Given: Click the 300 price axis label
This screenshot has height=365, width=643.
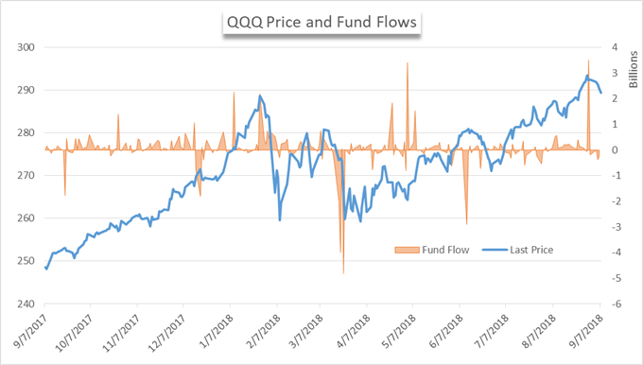Looking at the screenshot, I should click(26, 47).
